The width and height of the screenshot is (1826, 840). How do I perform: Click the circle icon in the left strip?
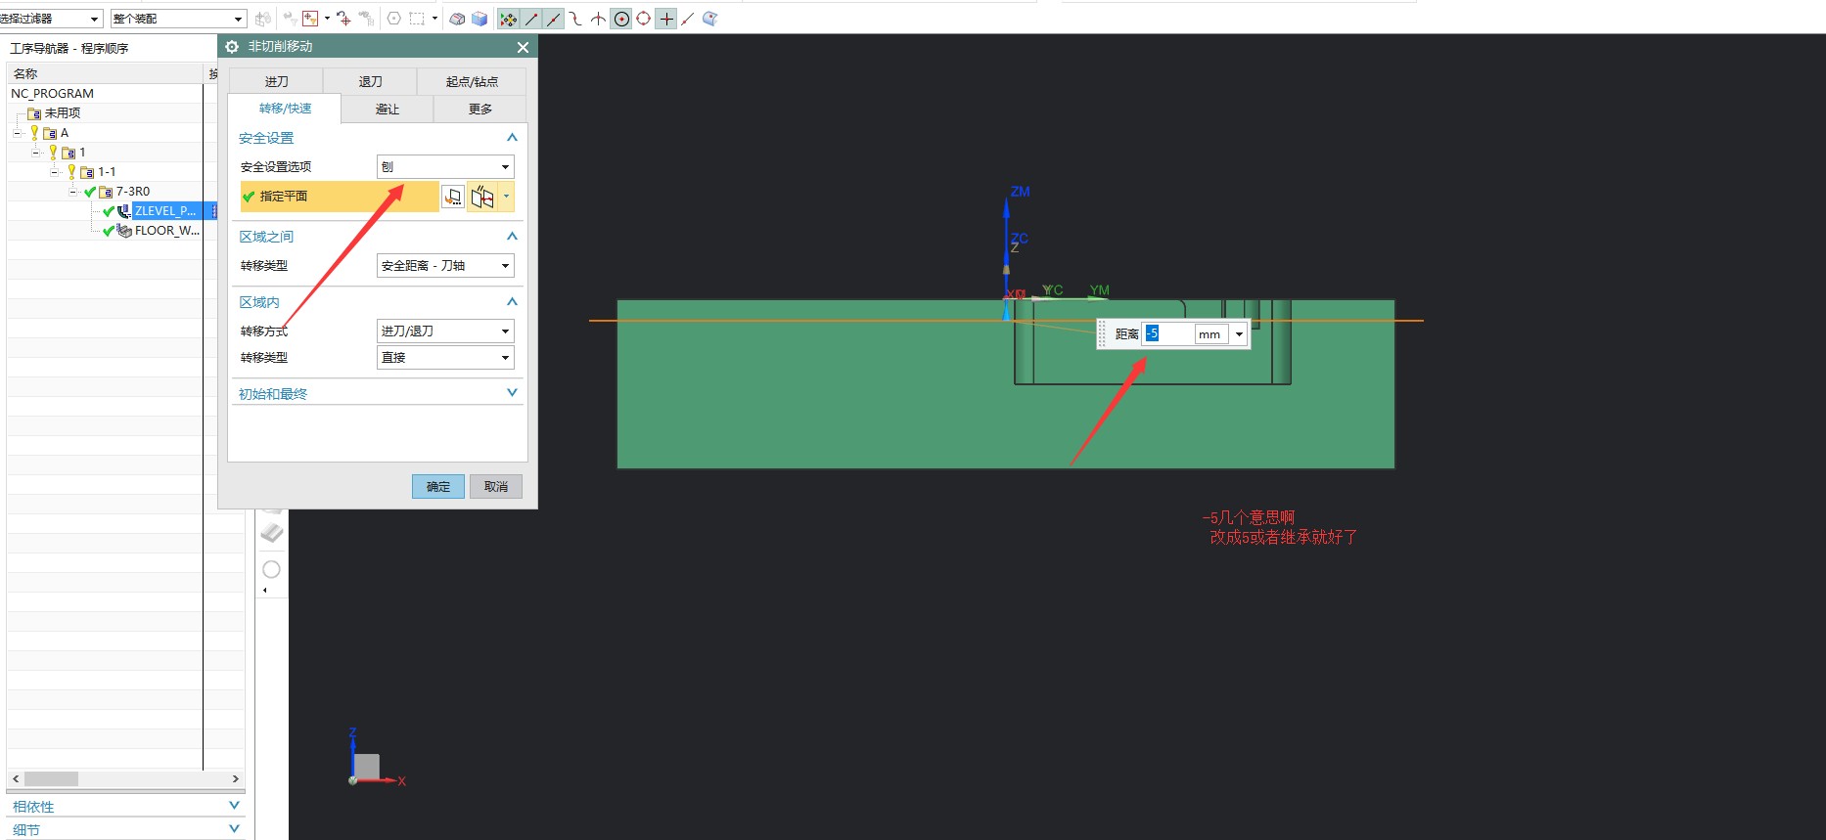271,569
